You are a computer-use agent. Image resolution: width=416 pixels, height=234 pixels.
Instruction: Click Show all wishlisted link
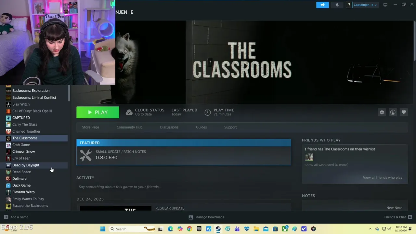326,165
